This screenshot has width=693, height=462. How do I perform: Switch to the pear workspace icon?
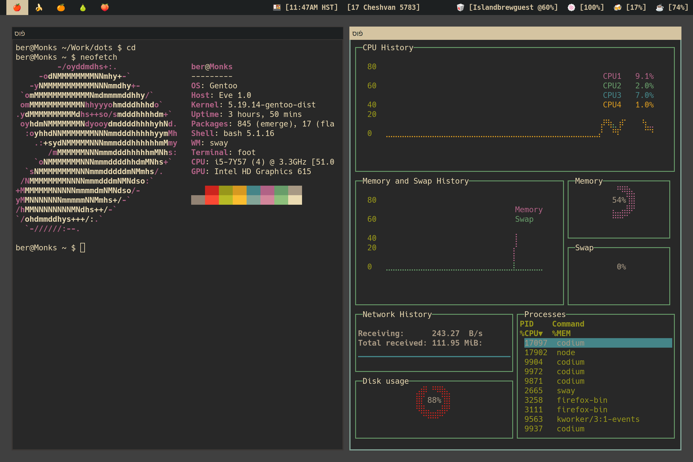click(83, 8)
